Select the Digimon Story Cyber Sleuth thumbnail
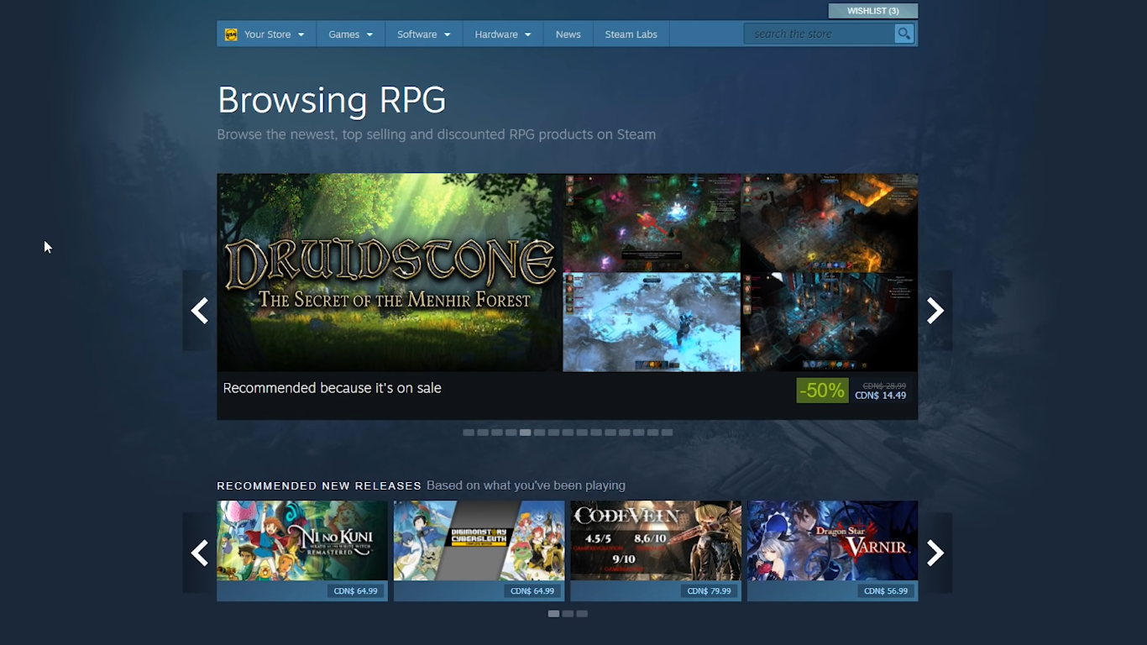Viewport: 1147px width, 645px height. (x=479, y=540)
